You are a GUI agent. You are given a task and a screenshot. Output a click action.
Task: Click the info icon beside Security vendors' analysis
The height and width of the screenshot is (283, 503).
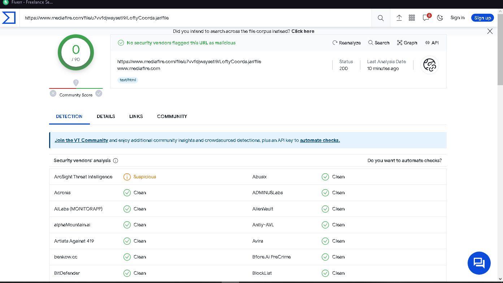click(116, 161)
